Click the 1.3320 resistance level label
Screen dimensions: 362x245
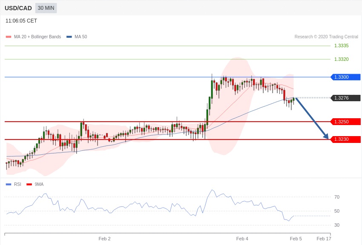(341, 59)
